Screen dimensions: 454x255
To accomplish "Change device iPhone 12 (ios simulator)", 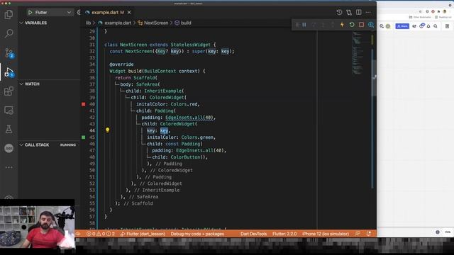I will click(326, 234).
